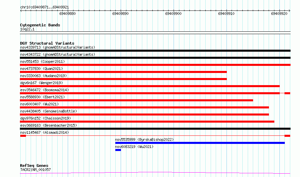Select the nsv3330063 (Audano2019) variant label
The width and height of the screenshot is (300, 177).
point(43,76)
